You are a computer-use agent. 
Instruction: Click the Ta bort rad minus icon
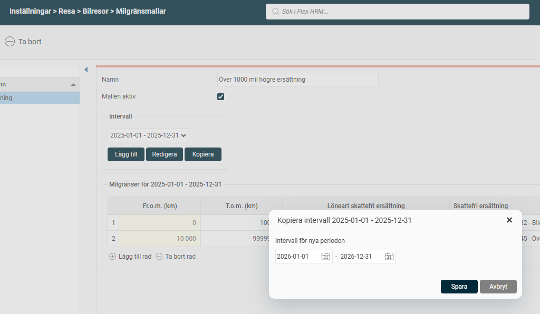(159, 257)
